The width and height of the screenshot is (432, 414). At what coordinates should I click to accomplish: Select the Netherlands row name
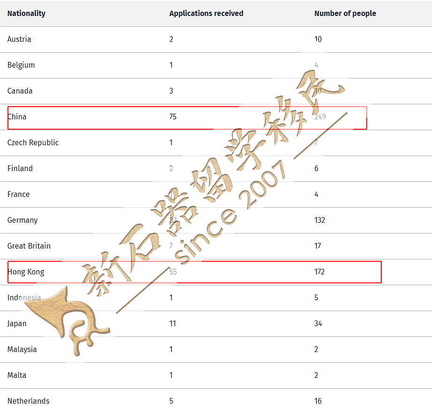click(28, 401)
